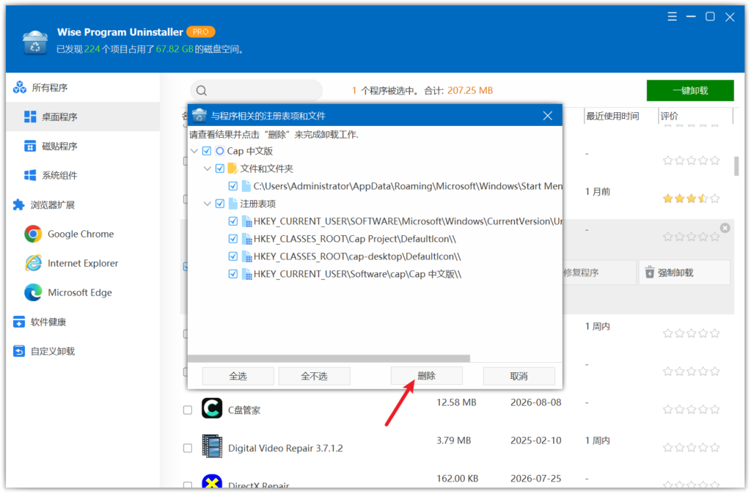
Task: Click the Cap 中文版 circle icon in tree
Action: point(220,151)
